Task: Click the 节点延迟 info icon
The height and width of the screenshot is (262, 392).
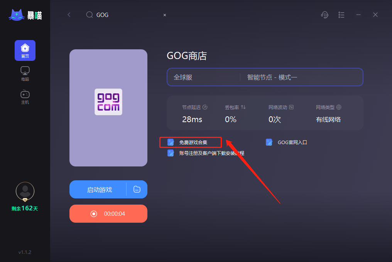Action: coord(205,107)
